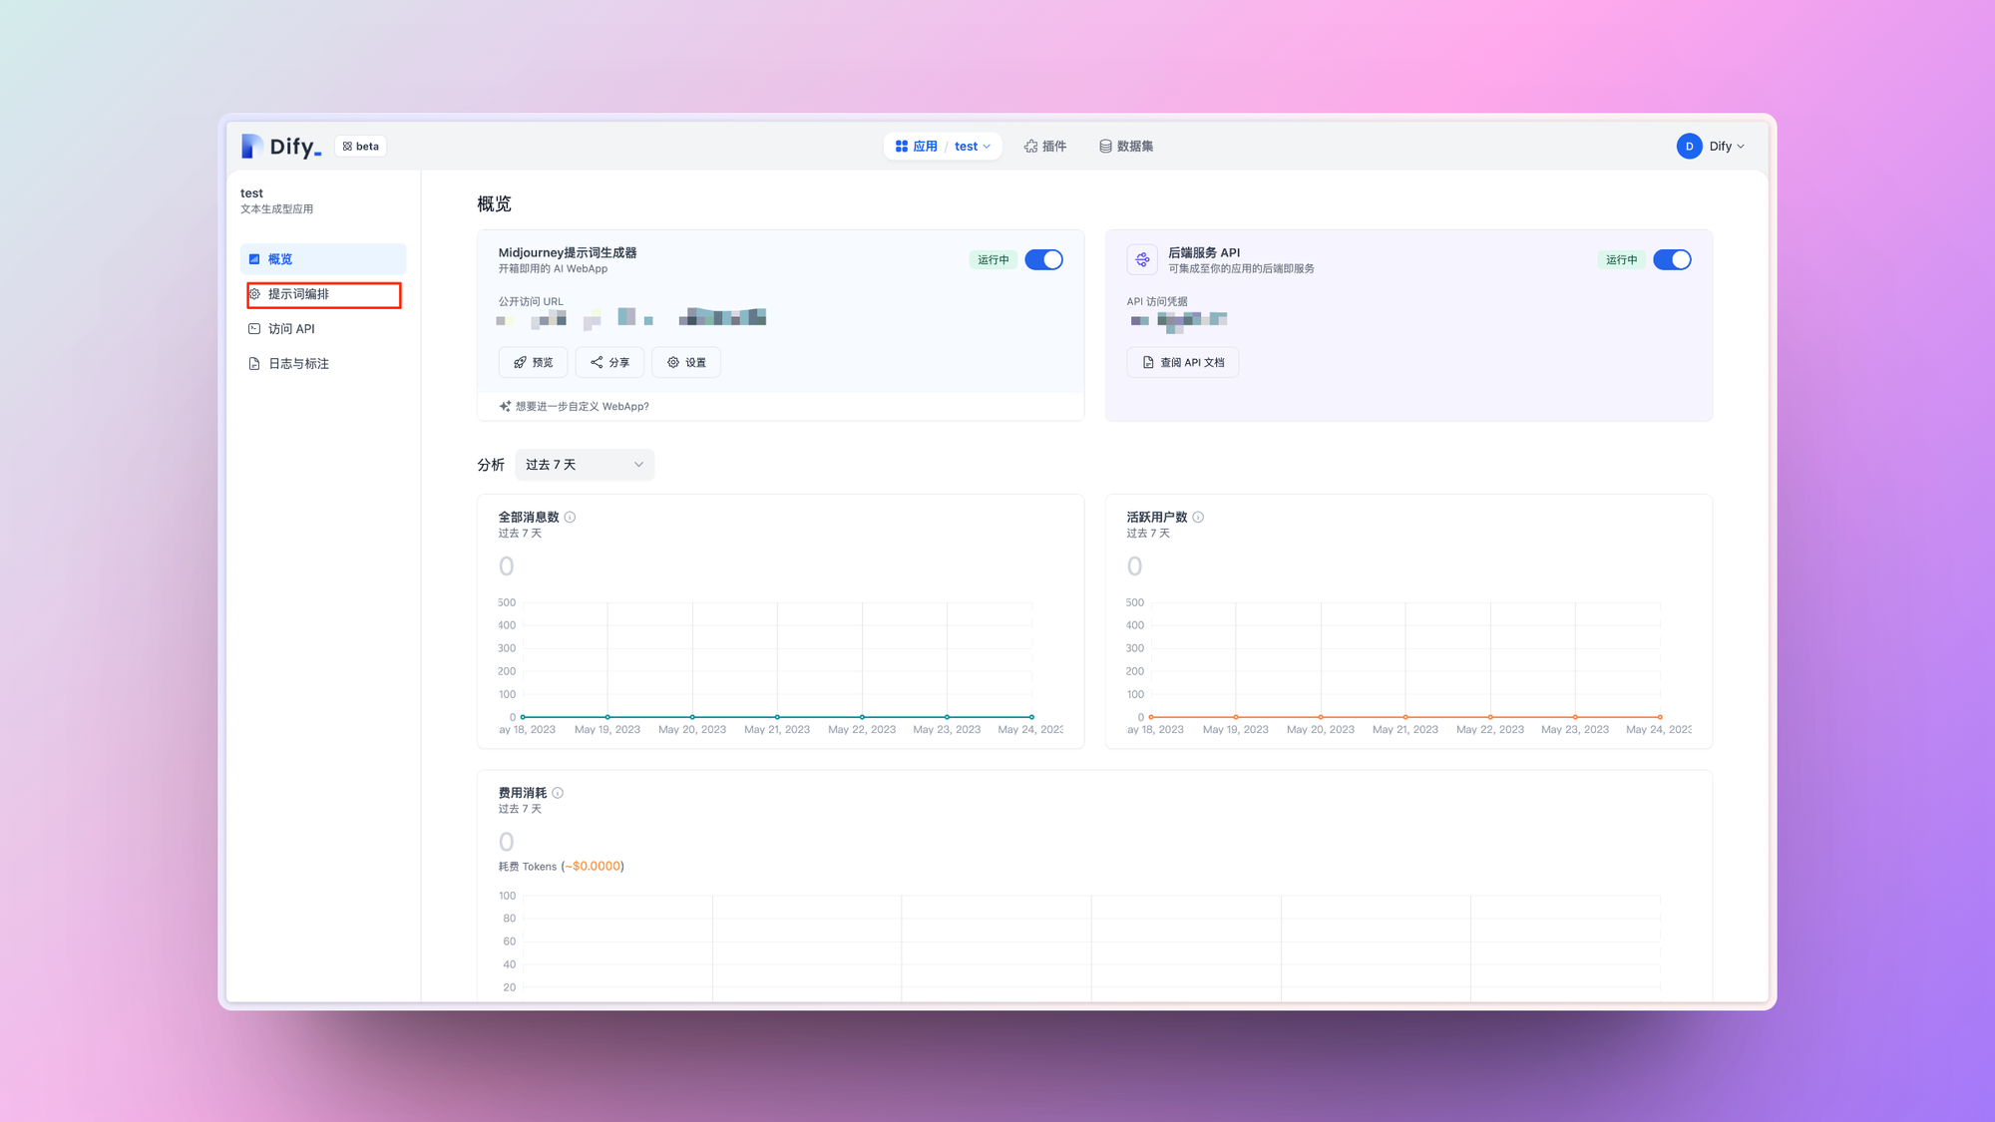Viewport: 1995px width, 1122px height.
Task: Click info icon next to 活跃用户数
Action: pos(1198,517)
